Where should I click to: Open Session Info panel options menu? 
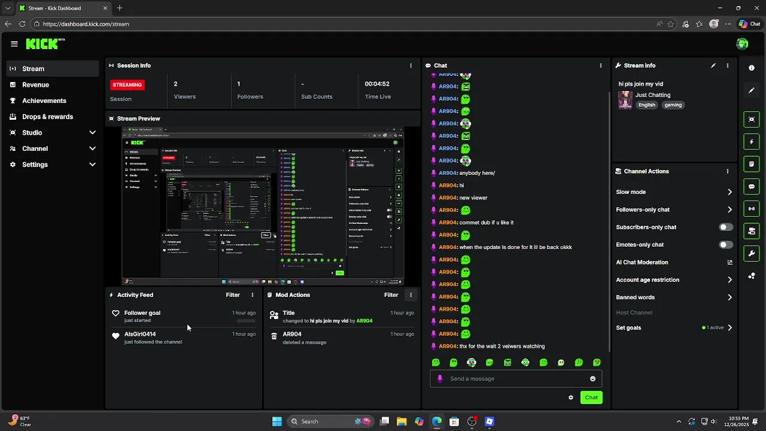tap(411, 65)
